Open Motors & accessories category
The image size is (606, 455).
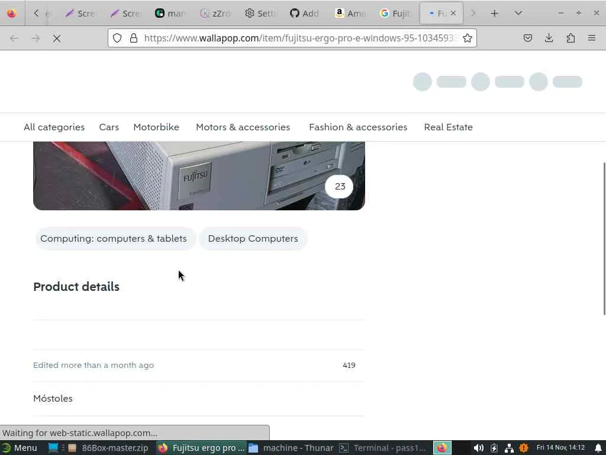point(243,127)
